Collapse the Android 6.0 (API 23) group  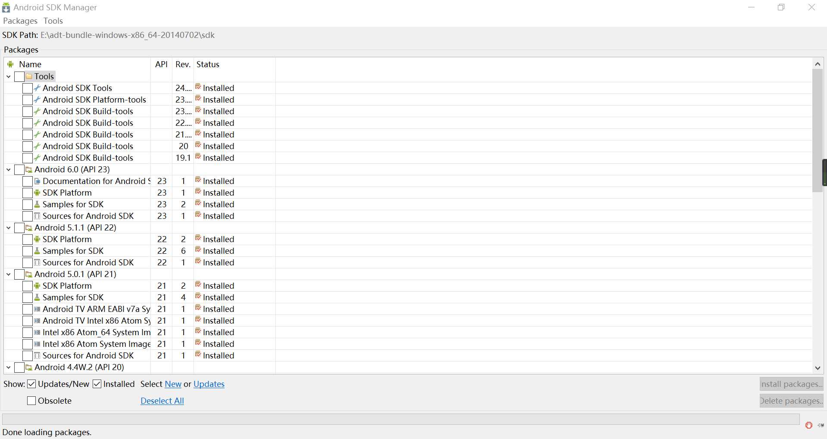coord(9,170)
